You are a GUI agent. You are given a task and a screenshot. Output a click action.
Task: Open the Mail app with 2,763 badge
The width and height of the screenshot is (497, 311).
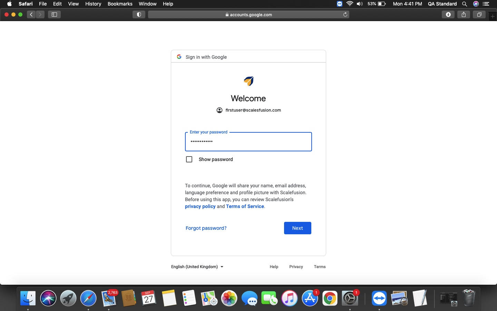pos(109,298)
